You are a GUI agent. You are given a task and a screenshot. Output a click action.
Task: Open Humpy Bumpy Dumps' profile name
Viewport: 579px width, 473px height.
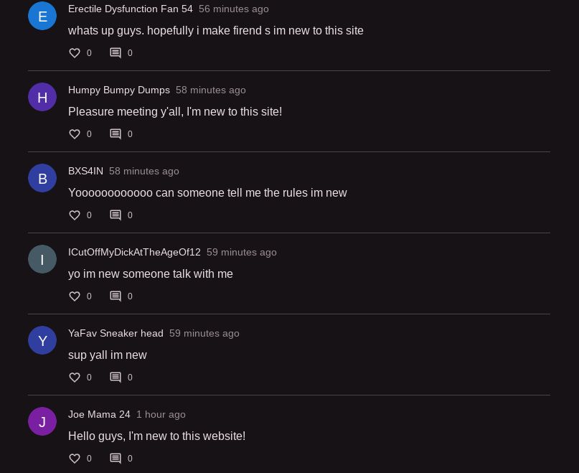pyautogui.click(x=119, y=90)
